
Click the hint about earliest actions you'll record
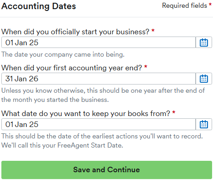pos(102,136)
